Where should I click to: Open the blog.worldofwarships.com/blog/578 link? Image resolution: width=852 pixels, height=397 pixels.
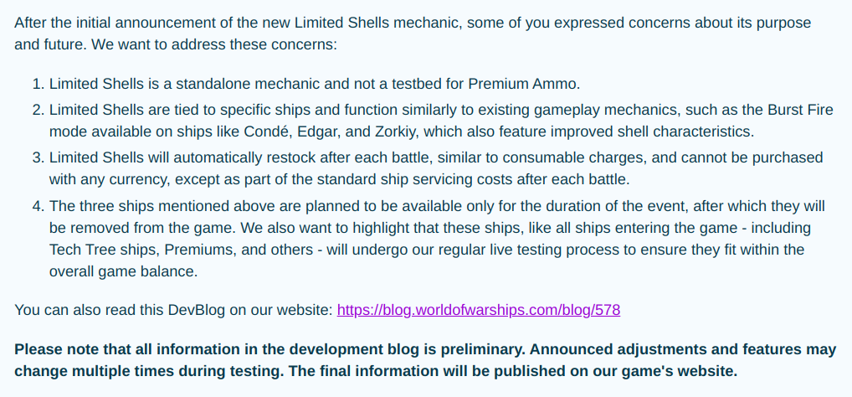479,310
